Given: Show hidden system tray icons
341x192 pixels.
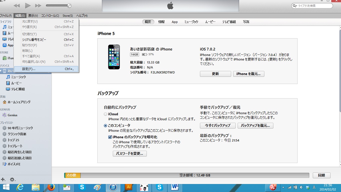Looking at the screenshot, I should [x=283, y=187].
